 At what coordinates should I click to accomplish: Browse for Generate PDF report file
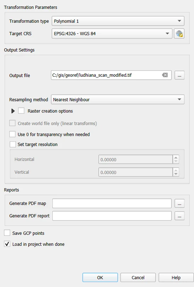click(x=179, y=216)
